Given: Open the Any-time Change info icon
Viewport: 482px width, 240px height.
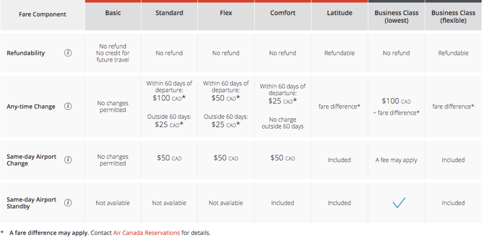Looking at the screenshot, I should click(68, 107).
